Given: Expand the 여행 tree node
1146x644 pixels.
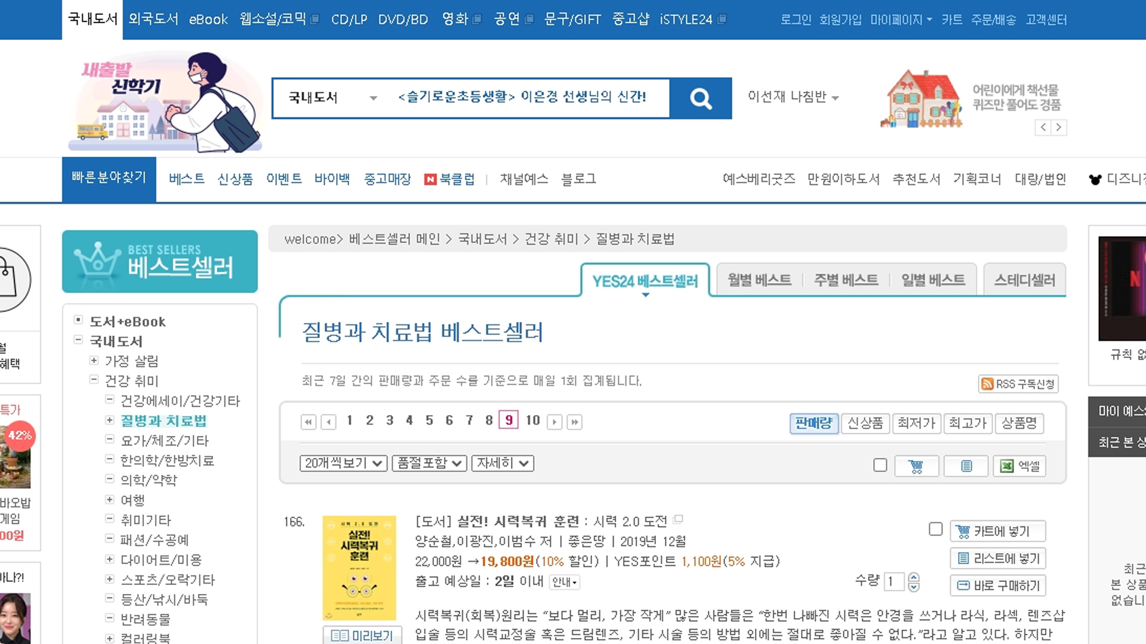Looking at the screenshot, I should [x=109, y=499].
